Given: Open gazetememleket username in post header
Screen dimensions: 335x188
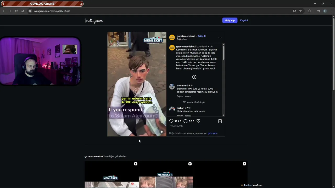Looking at the screenshot, I should [186, 36].
